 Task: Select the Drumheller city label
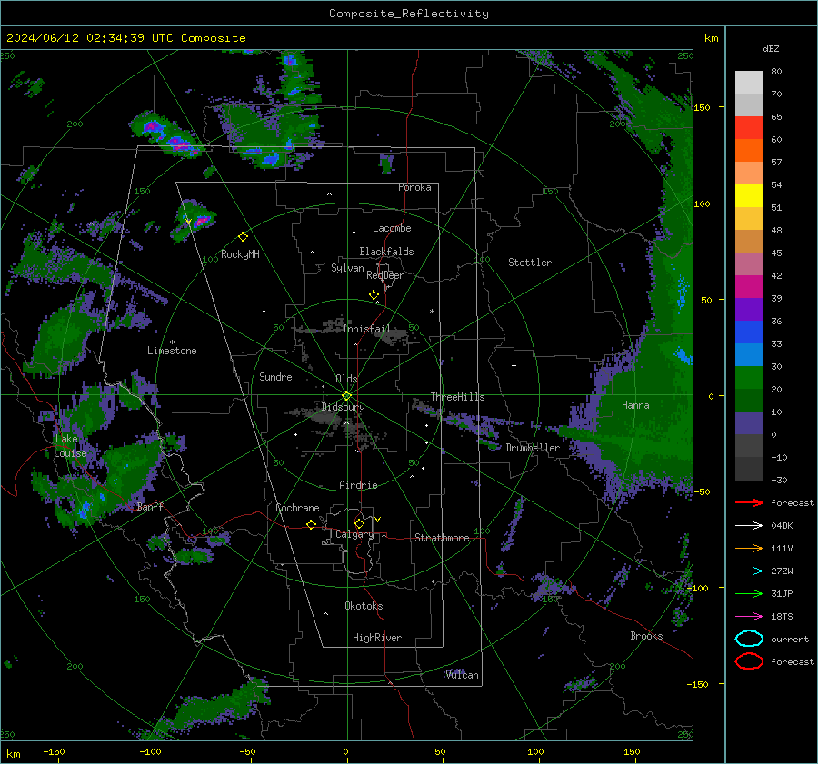coord(533,448)
